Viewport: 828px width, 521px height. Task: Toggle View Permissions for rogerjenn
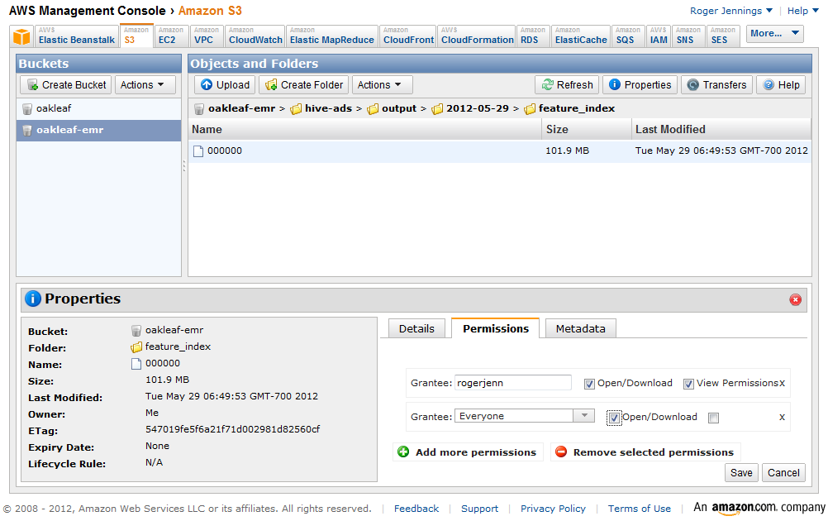688,385
